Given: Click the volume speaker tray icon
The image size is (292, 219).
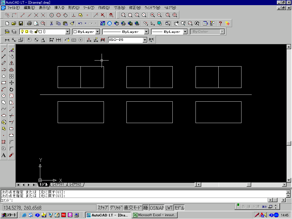Looking at the screenshot, I should tap(266, 215).
